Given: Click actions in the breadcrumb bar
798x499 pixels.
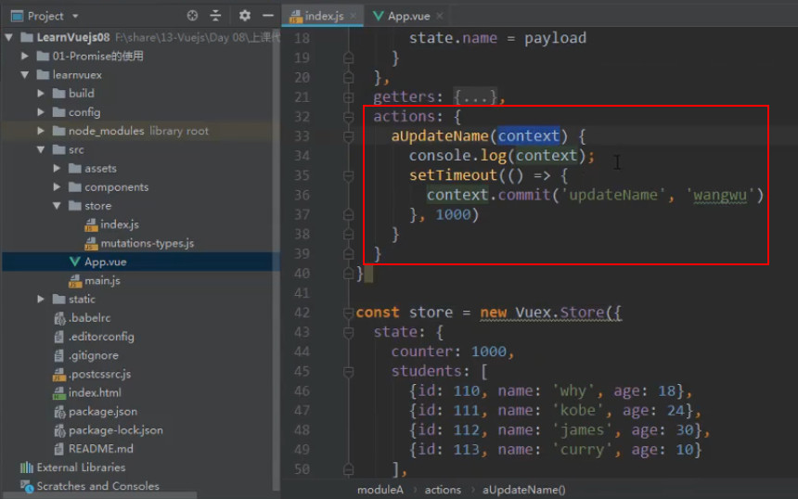Looking at the screenshot, I should click(443, 490).
